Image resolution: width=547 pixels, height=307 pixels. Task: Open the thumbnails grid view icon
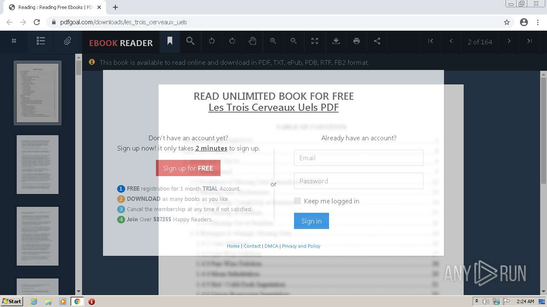tap(14, 41)
